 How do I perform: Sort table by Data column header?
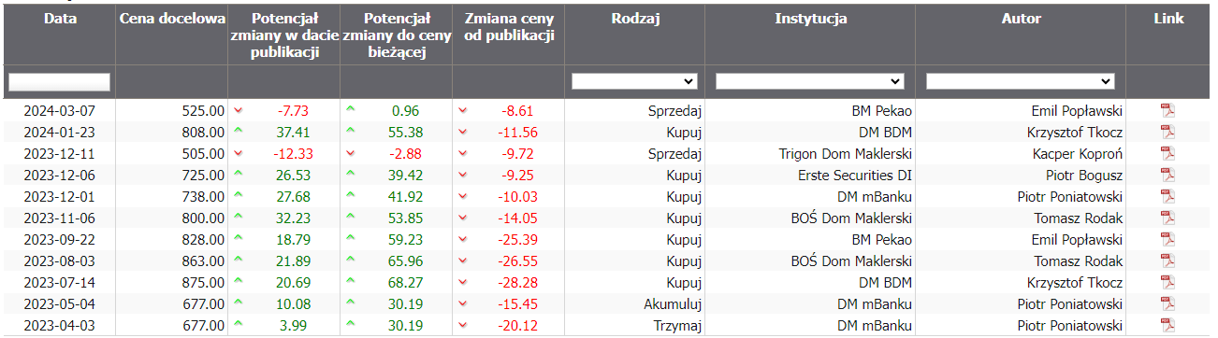click(x=60, y=19)
